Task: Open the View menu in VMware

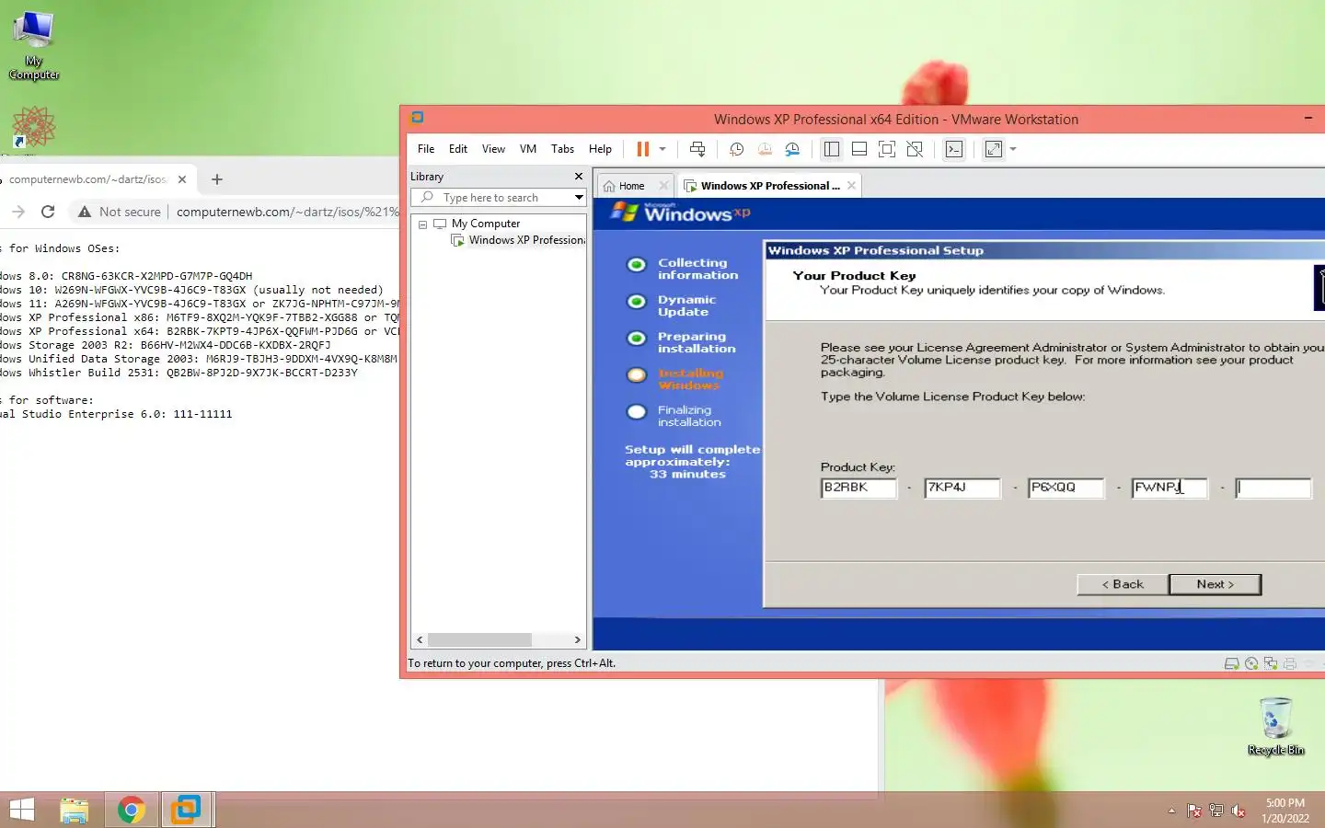Action: point(493,149)
